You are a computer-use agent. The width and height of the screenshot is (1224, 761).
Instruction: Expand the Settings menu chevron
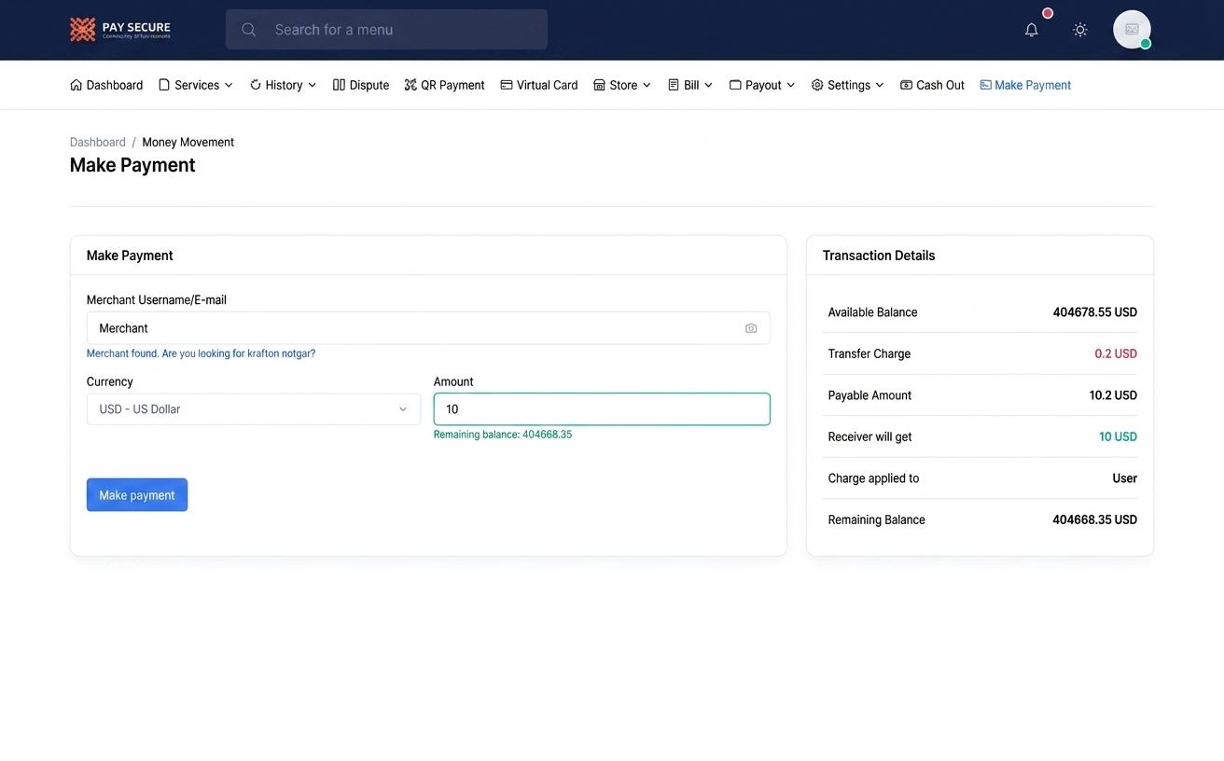tap(879, 85)
